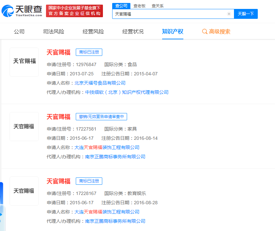275x231 pixels.
Task: Click the 撤销/无效宣告申请审查中 status badge
Action: [x=101, y=117]
